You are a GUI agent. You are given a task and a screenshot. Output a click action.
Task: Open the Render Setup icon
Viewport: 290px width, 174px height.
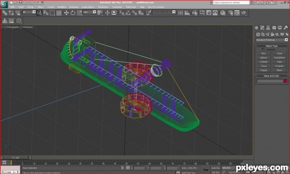pyautogui.click(x=231, y=12)
